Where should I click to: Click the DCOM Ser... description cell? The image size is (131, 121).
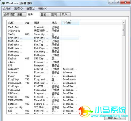tap(41, 83)
